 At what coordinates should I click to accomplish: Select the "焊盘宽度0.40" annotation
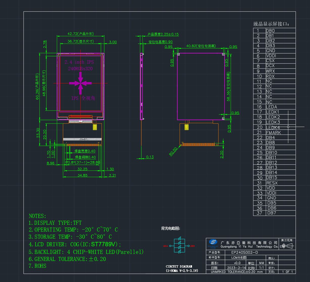click(x=85, y=151)
